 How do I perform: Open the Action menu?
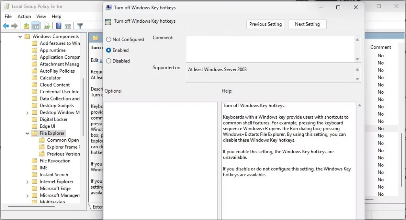tap(24, 16)
